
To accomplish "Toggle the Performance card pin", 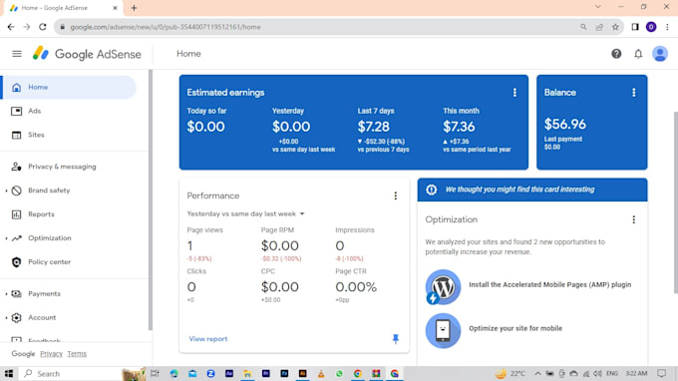I will tap(395, 339).
